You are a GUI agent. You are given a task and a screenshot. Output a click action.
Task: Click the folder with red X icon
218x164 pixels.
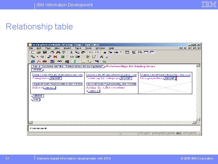89,61
